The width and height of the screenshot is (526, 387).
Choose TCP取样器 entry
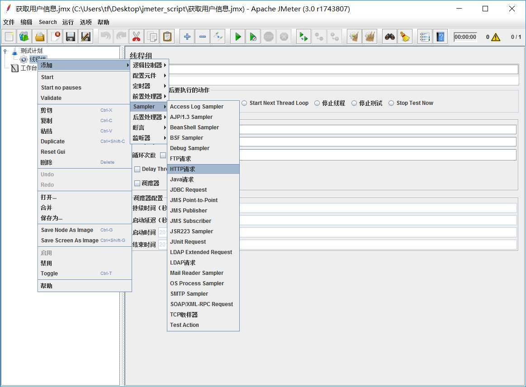203,315
